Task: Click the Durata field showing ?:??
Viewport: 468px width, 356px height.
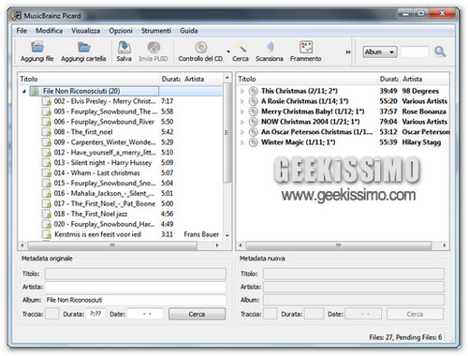Action: pos(95,314)
